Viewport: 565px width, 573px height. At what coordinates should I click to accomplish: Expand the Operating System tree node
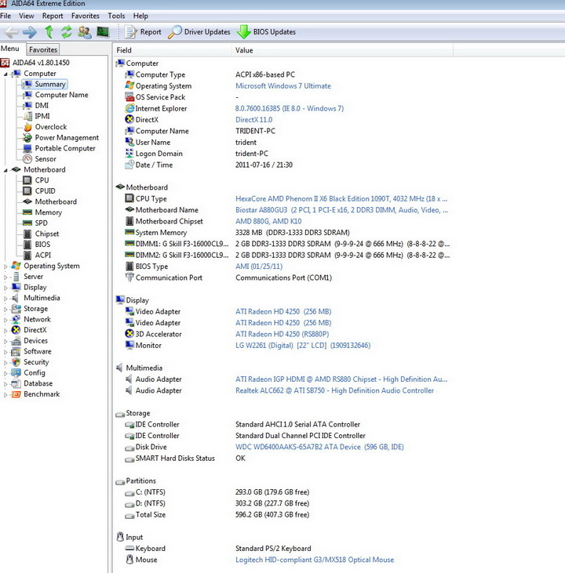pos(5,267)
